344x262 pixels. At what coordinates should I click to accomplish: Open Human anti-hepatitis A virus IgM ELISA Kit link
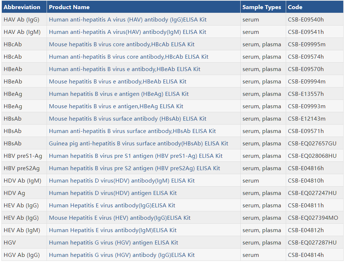pos(127,32)
